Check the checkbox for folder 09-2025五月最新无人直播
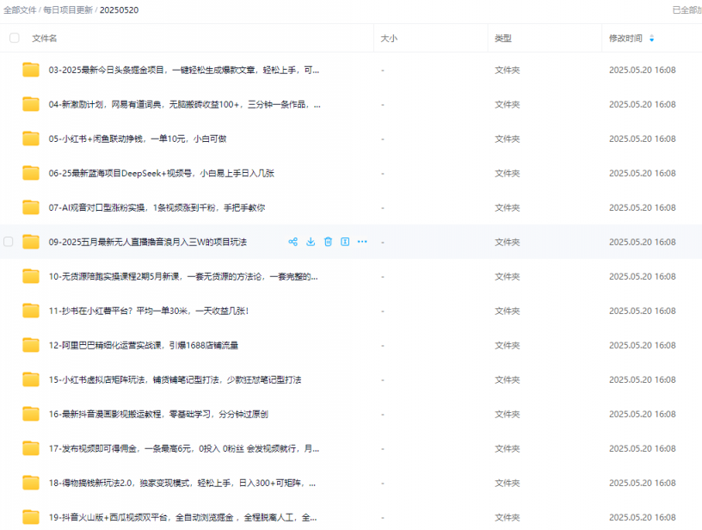 (x=9, y=242)
